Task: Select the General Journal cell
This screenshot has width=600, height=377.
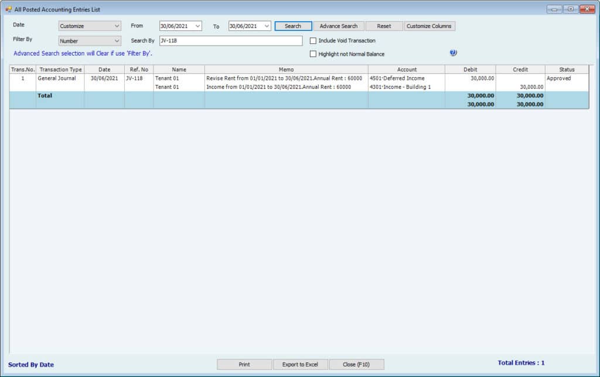Action: 60,78
